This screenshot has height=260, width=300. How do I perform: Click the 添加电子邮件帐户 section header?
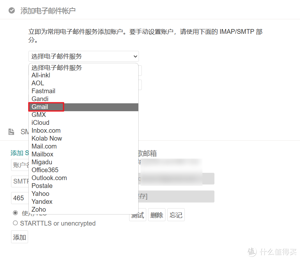click(x=48, y=11)
